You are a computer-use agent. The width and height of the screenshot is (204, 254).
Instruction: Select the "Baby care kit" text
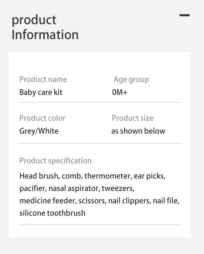tap(41, 92)
